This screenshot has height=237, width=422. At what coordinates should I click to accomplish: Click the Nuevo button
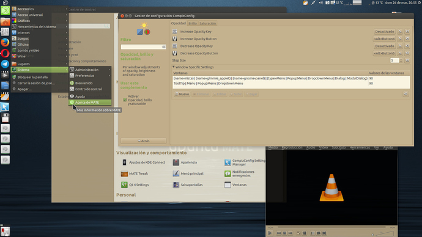[x=182, y=94]
